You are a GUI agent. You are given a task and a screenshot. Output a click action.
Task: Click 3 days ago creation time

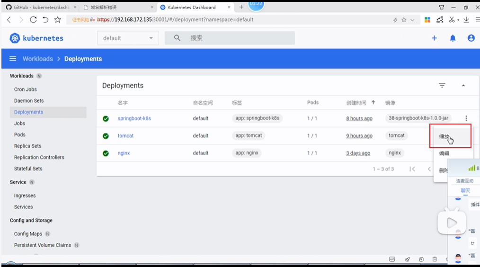coord(358,153)
